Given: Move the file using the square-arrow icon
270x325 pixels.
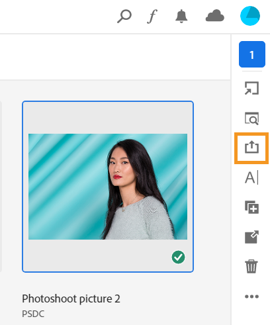Looking at the screenshot, I should (x=251, y=237).
